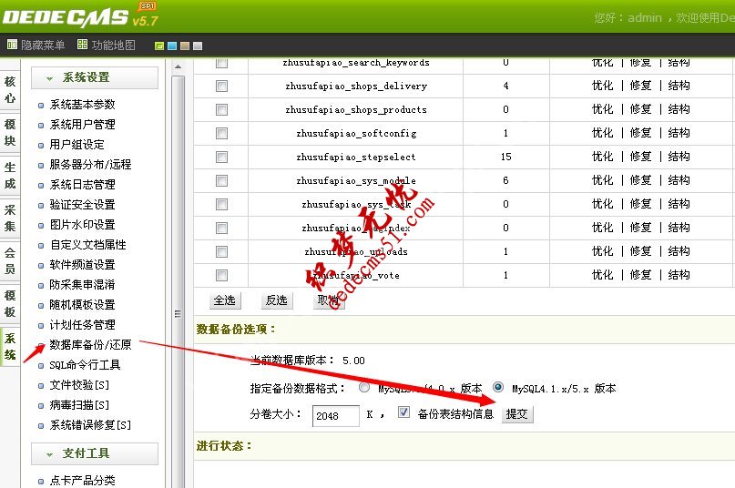Open 随机模板设置 menu item
The width and height of the screenshot is (735, 488).
(82, 305)
